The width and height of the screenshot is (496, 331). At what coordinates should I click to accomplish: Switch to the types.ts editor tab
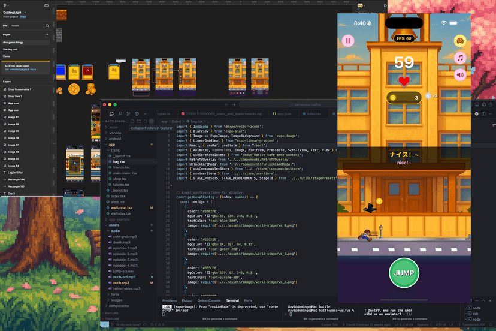pyautogui.click(x=164, y=114)
